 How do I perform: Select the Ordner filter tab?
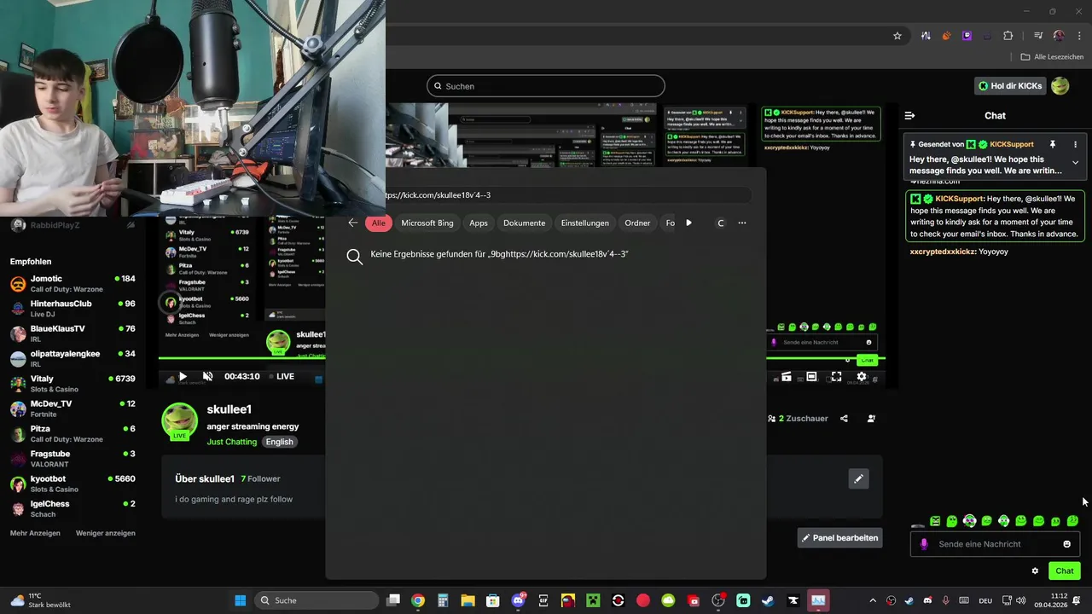[637, 223]
